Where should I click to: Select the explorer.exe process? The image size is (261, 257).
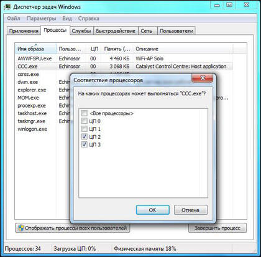pos(32,90)
